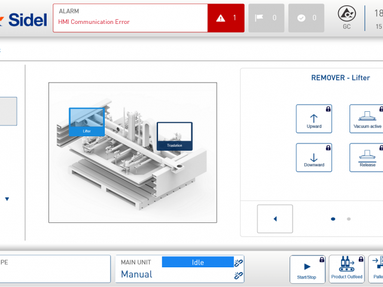
Task: Expand the left panel down arrow
Action: [7, 199]
